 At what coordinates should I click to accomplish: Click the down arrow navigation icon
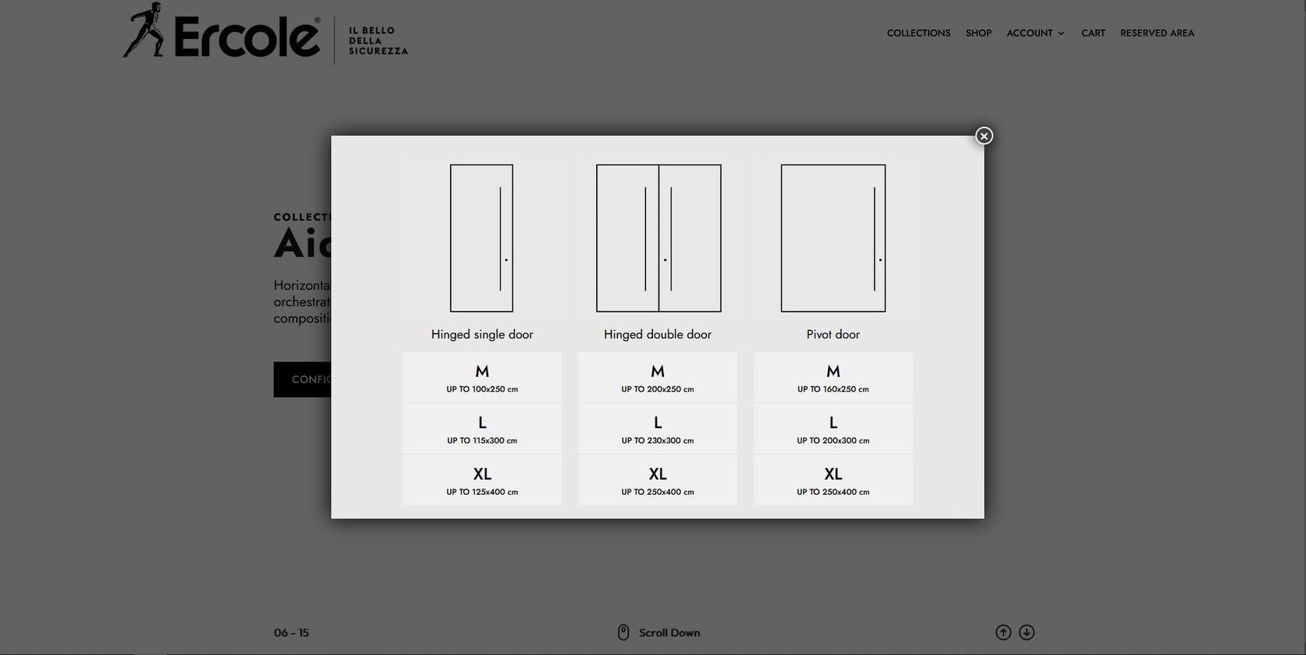tap(1027, 632)
